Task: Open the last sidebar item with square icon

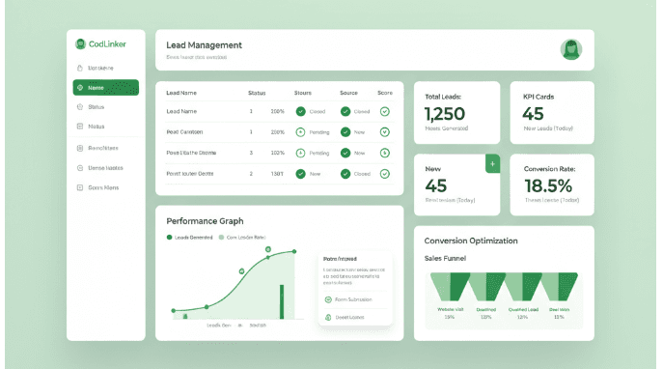Action: 98,187
